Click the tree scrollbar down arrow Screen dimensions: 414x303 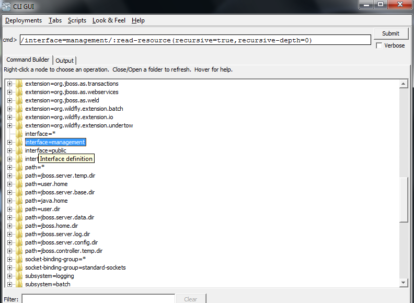point(403,283)
